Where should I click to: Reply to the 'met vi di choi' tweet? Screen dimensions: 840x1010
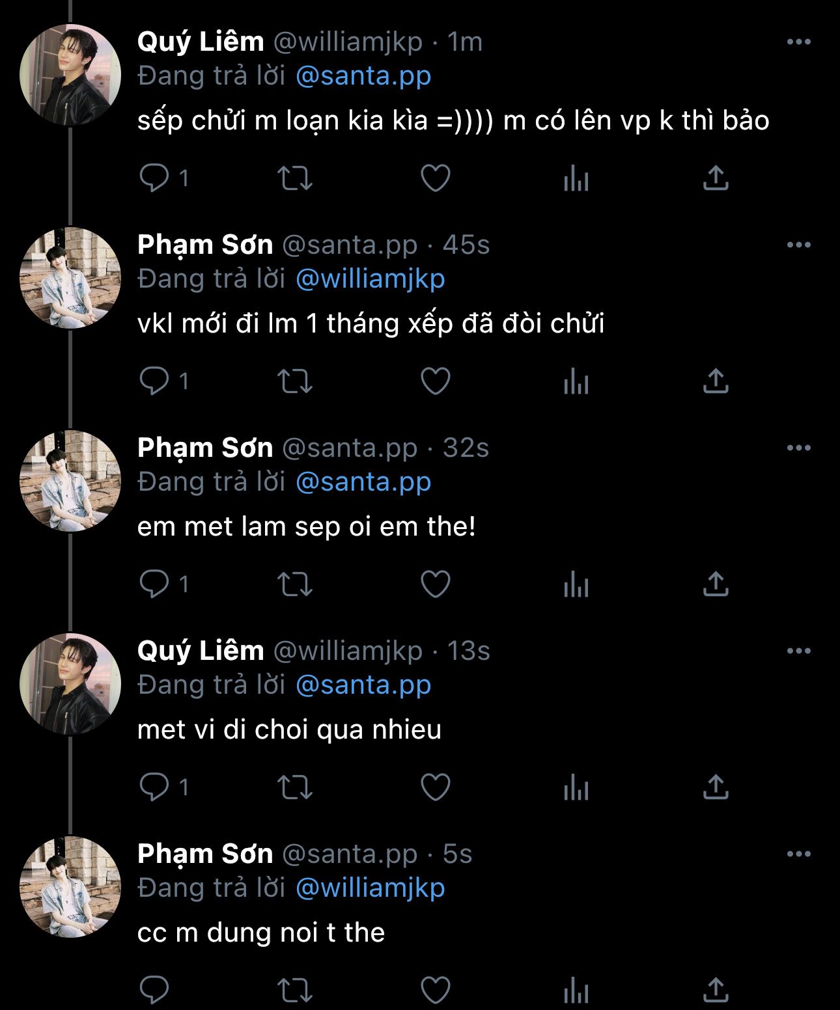[x=154, y=787]
